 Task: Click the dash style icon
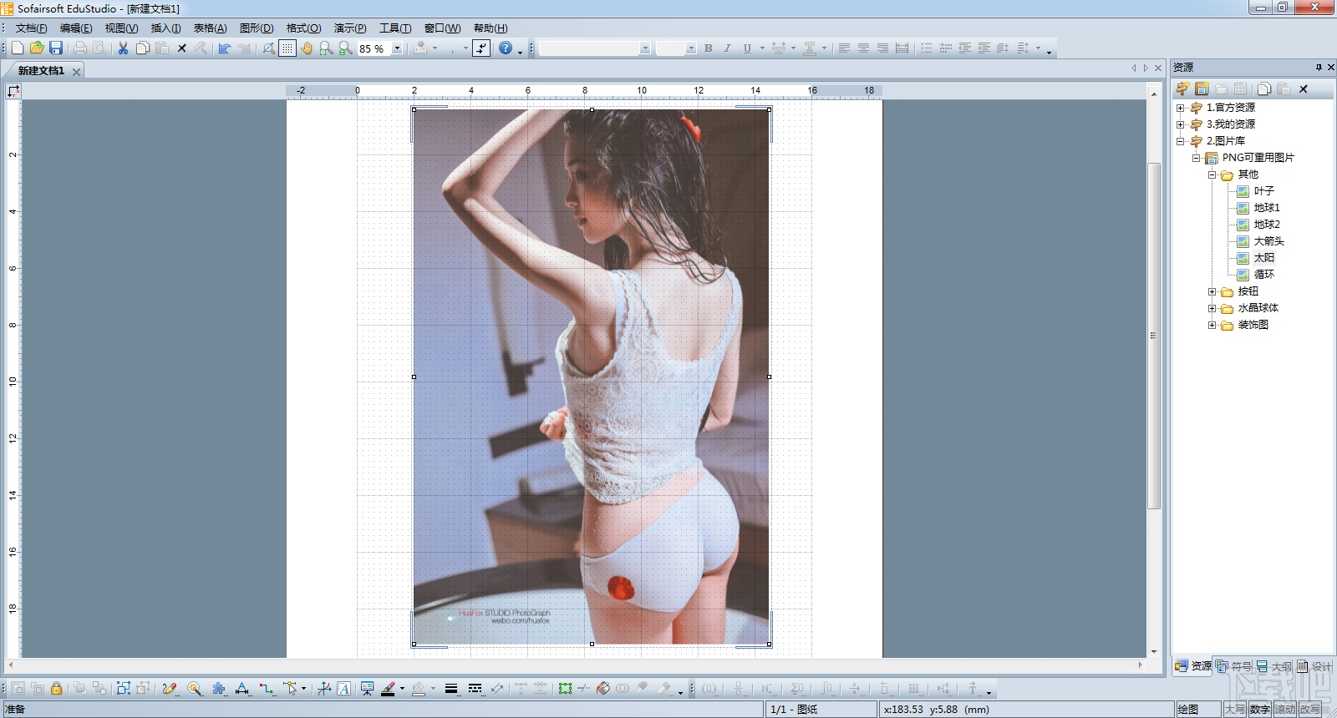pyautogui.click(x=475, y=689)
